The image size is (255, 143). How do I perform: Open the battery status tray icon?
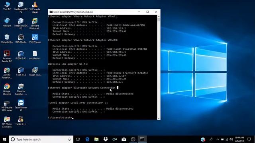222,139
